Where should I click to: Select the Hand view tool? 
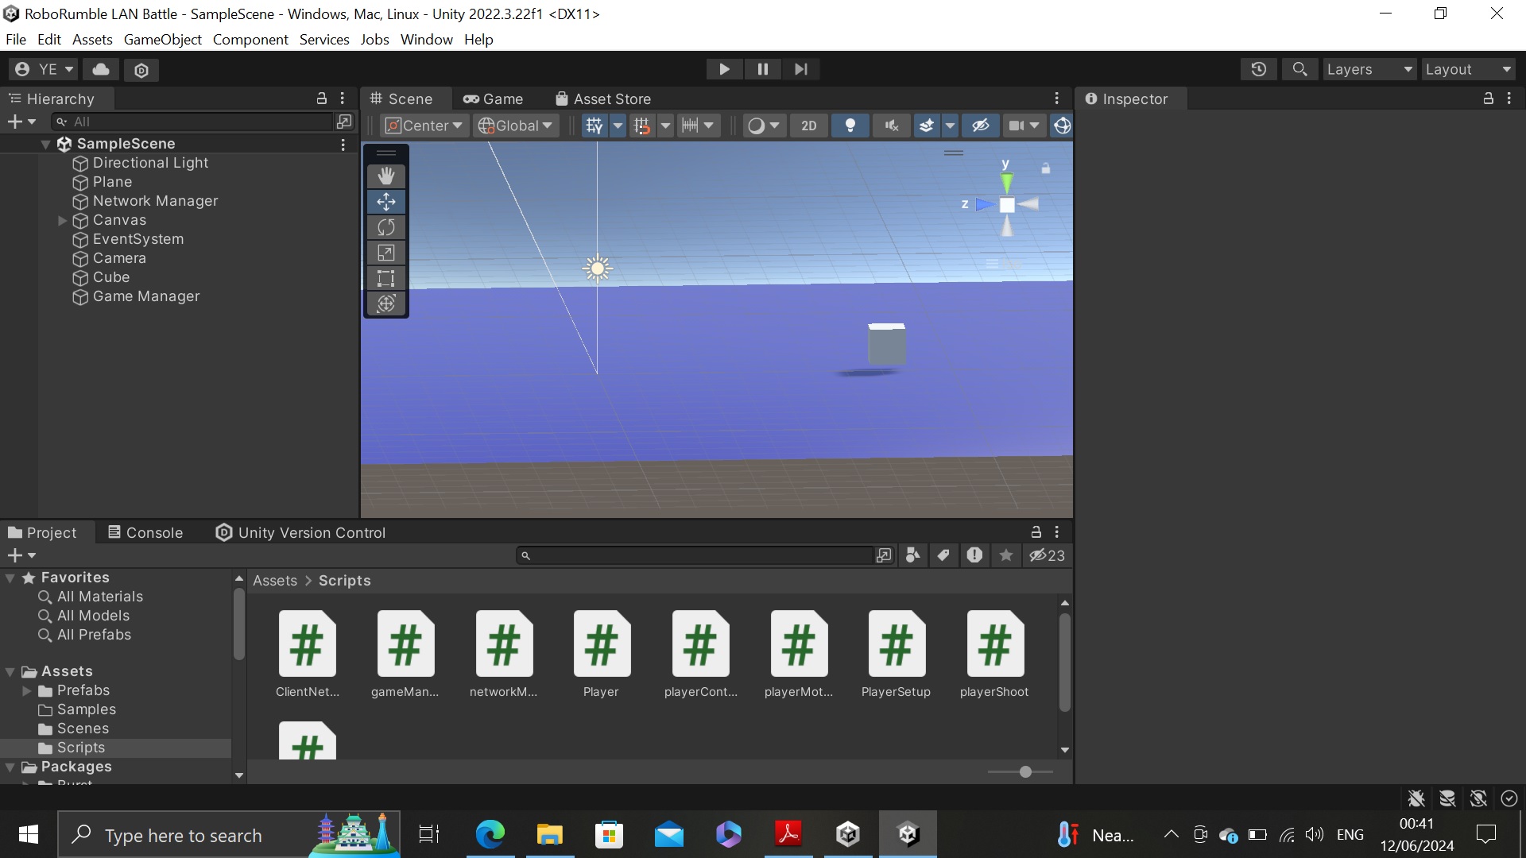(x=386, y=176)
